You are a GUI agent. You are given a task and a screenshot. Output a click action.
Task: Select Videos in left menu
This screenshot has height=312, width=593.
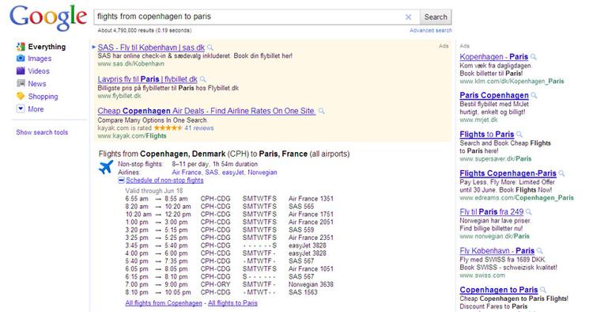[x=39, y=70]
